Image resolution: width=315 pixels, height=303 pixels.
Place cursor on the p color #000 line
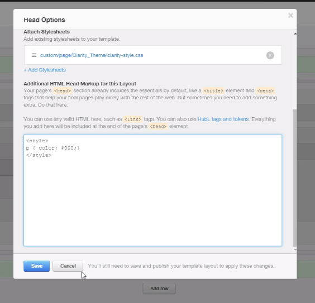pos(53,148)
